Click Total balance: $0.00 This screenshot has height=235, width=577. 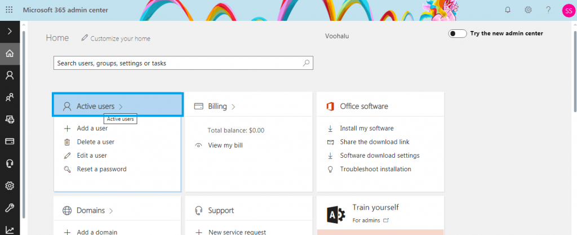click(x=236, y=130)
